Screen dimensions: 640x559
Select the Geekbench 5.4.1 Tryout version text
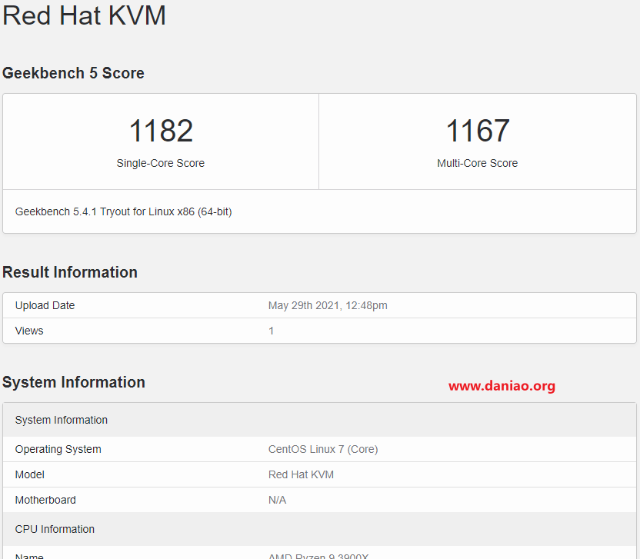click(123, 211)
